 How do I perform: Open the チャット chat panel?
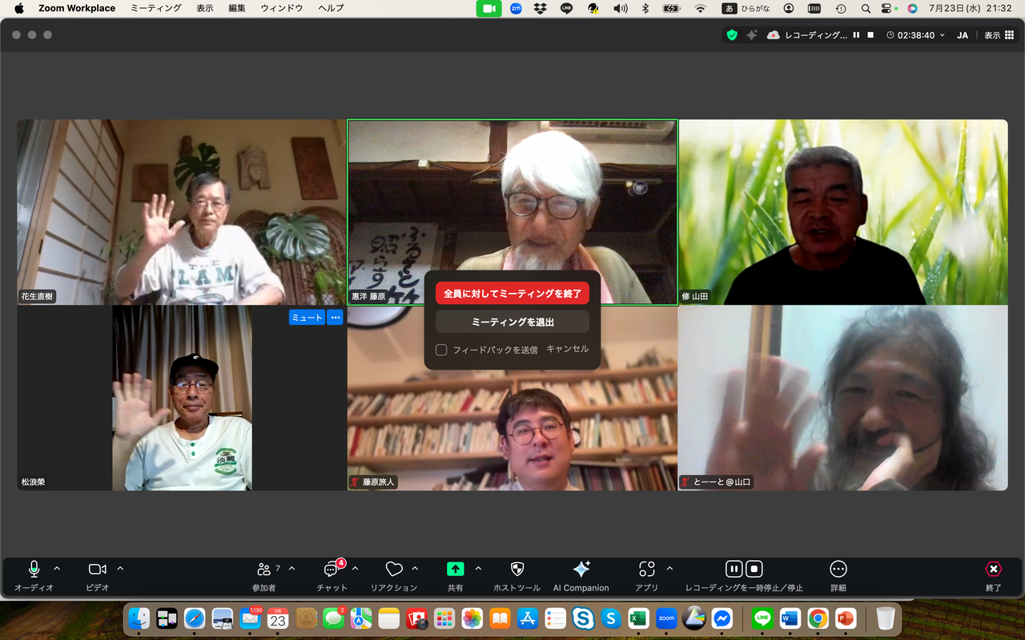pyautogui.click(x=332, y=576)
